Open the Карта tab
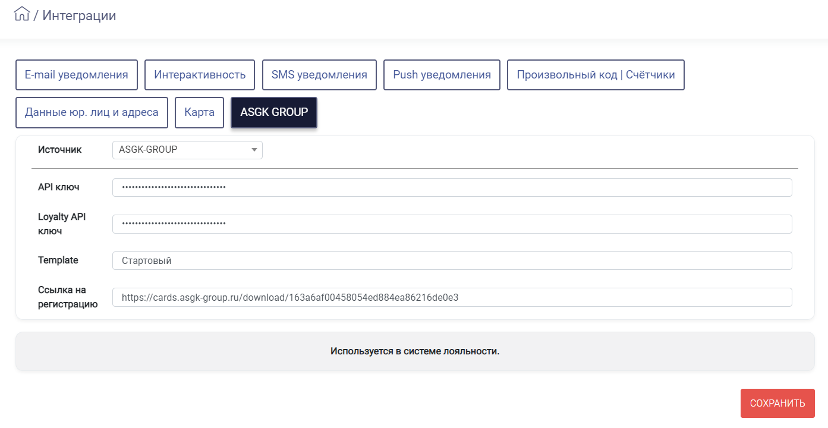828x428 pixels. click(199, 112)
